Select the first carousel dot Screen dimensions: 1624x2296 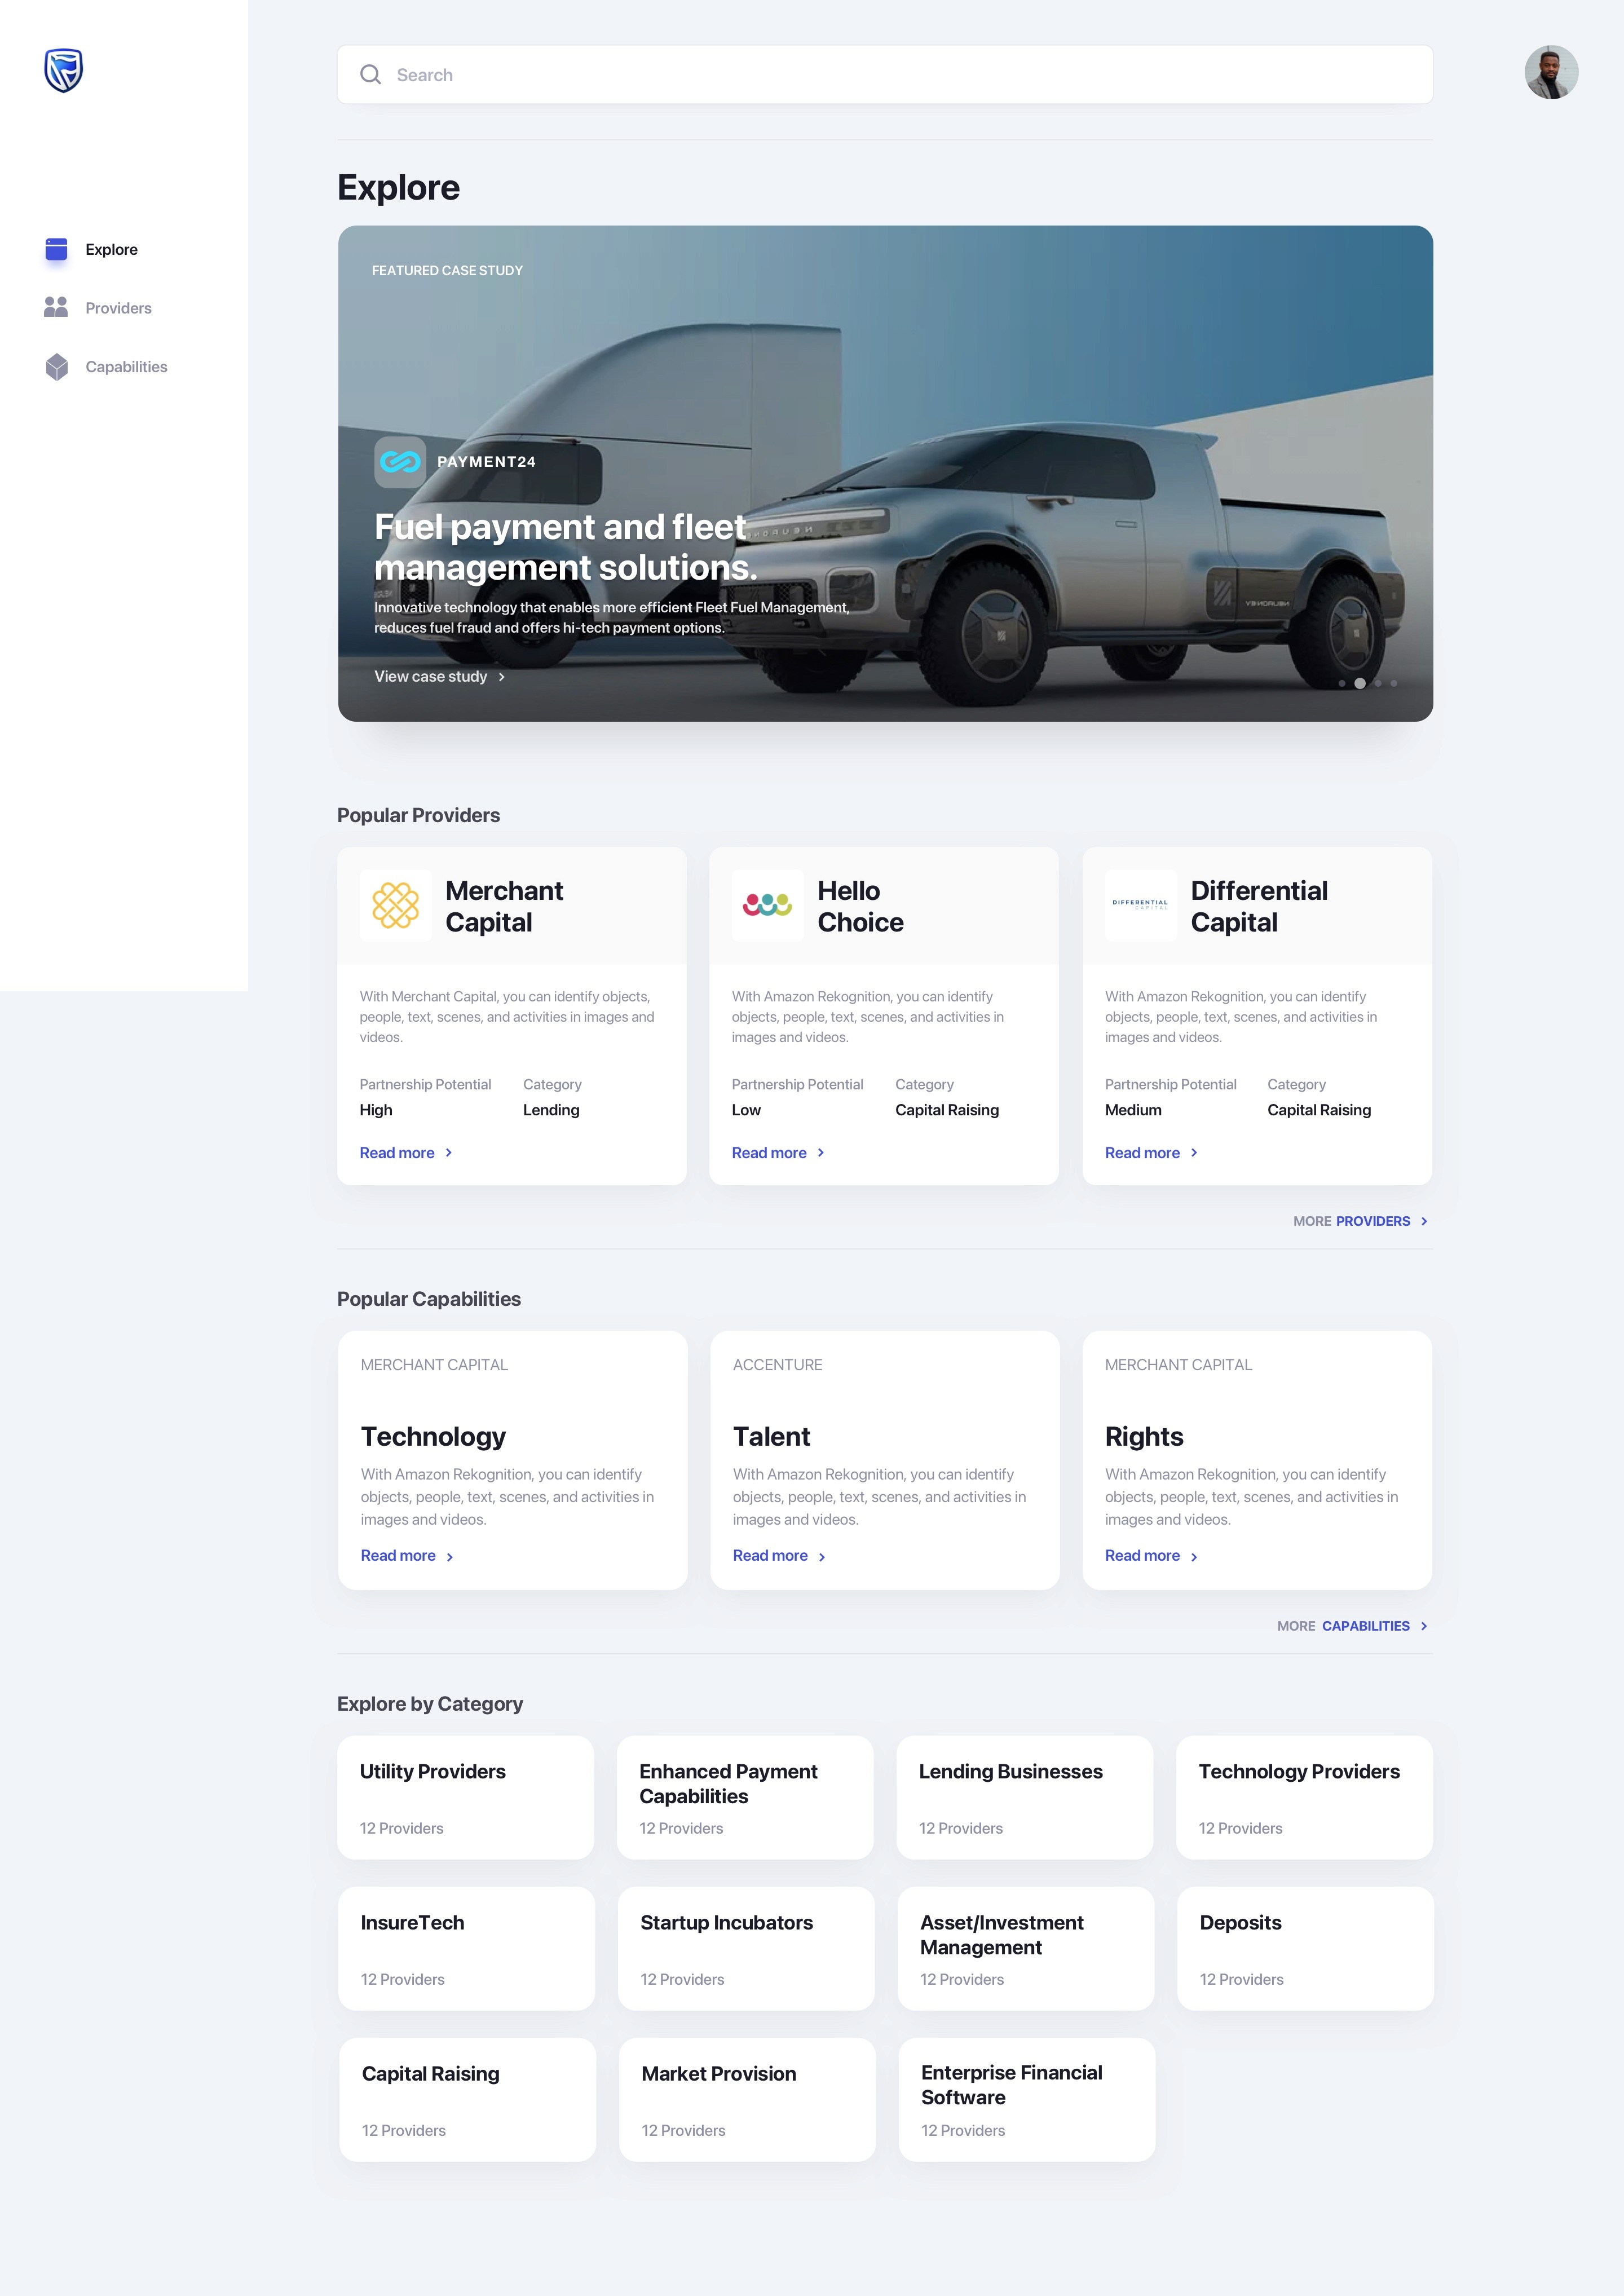[x=1342, y=684]
